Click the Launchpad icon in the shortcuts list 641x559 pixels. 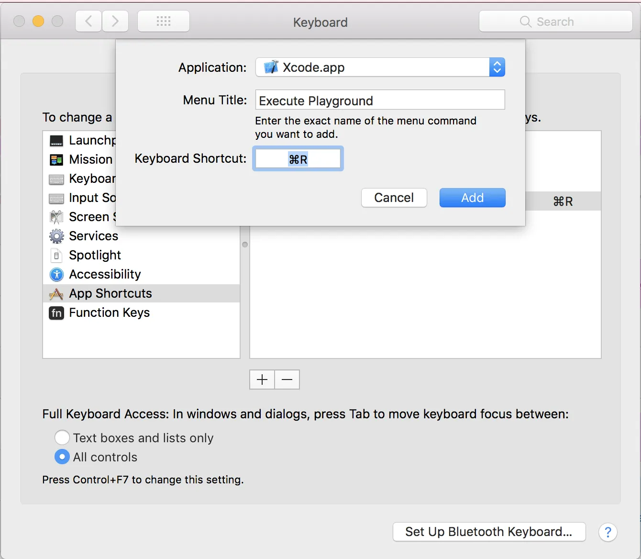click(x=56, y=141)
